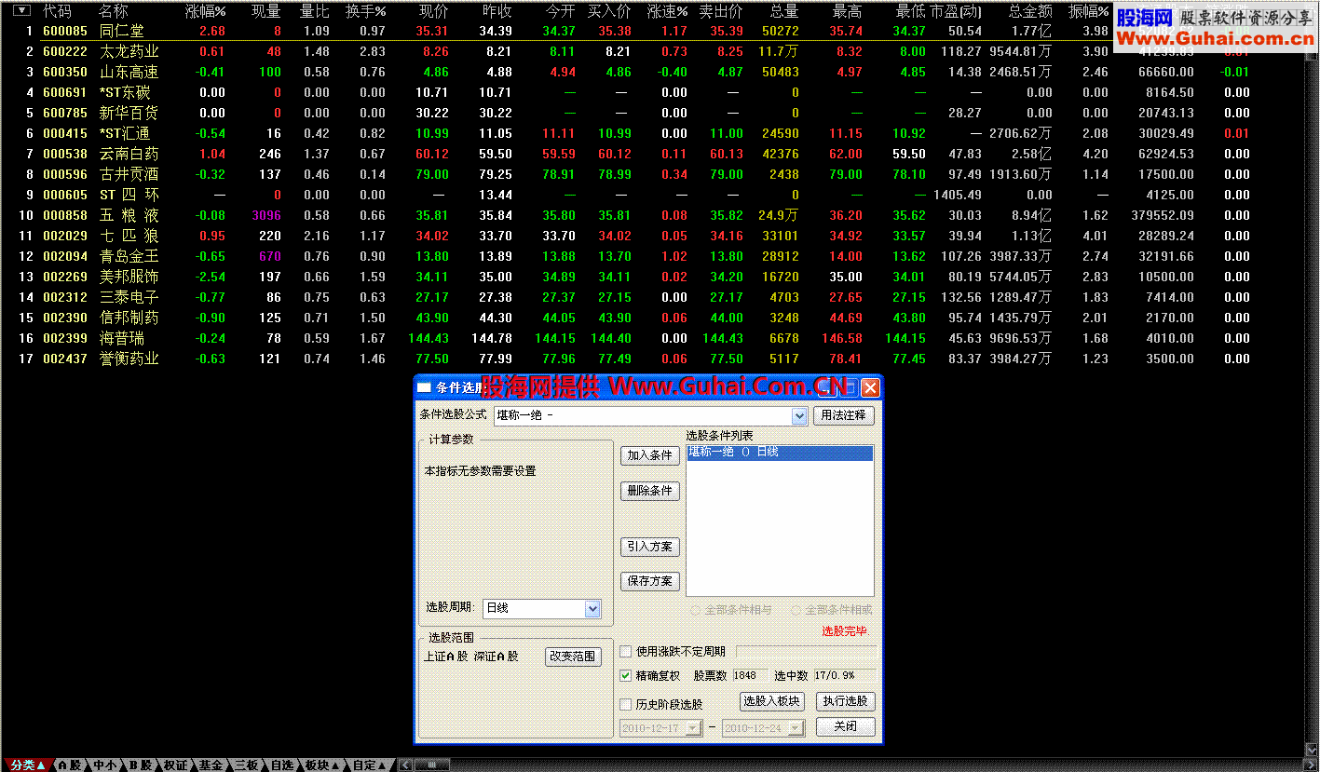
Task: Sort by the 买入价 column header
Action: 609,11
